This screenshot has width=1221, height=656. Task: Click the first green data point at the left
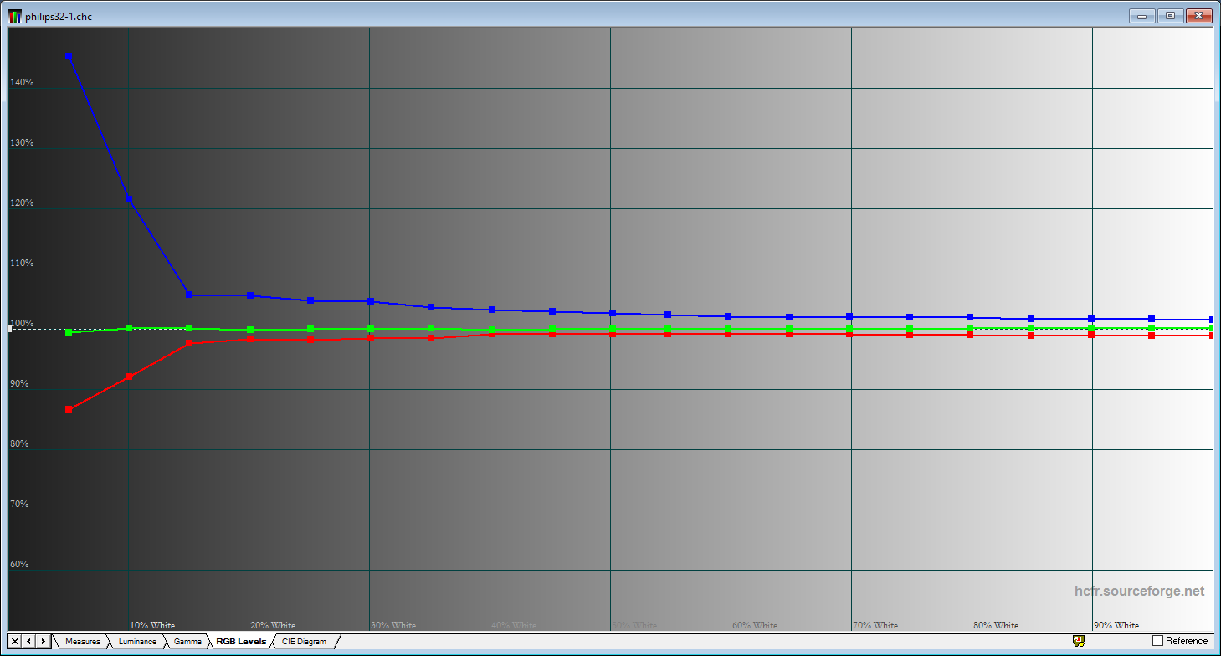(x=69, y=332)
